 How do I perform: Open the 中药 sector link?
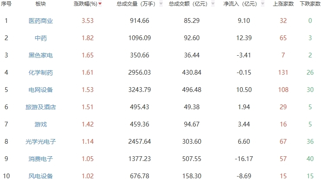click(41, 38)
